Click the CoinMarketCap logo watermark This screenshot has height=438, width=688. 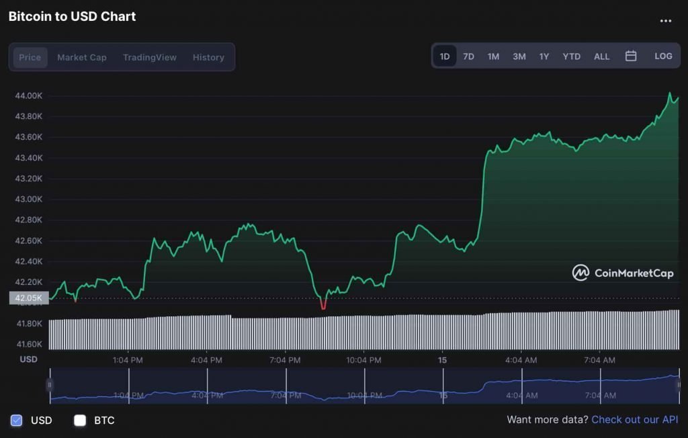click(622, 273)
